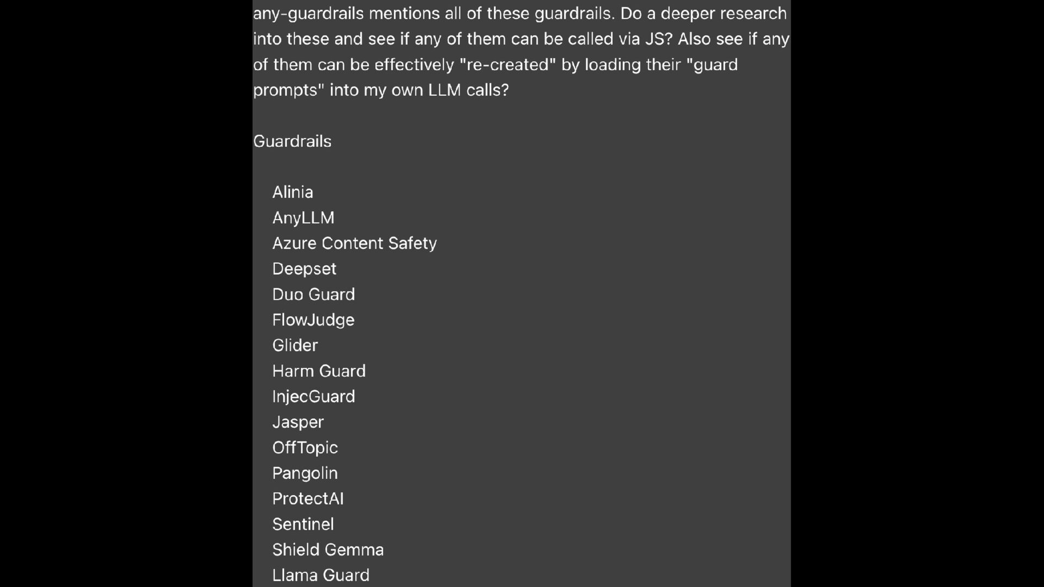This screenshot has height=587, width=1044.
Task: Select the AnyLLM list item
Action: [x=303, y=218]
